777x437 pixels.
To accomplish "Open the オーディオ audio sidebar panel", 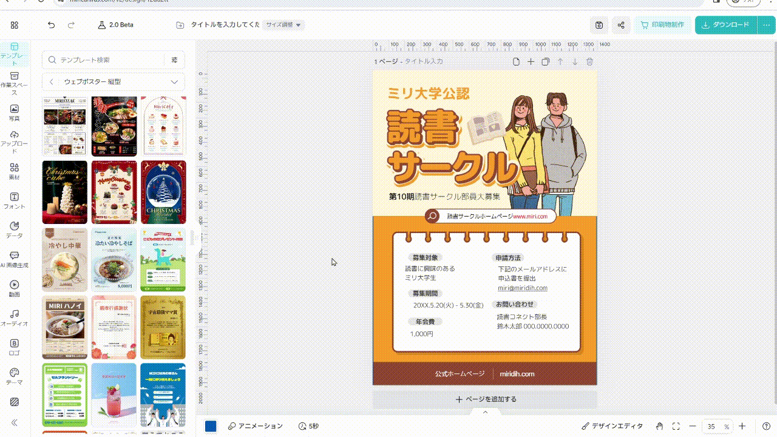I will pos(15,318).
